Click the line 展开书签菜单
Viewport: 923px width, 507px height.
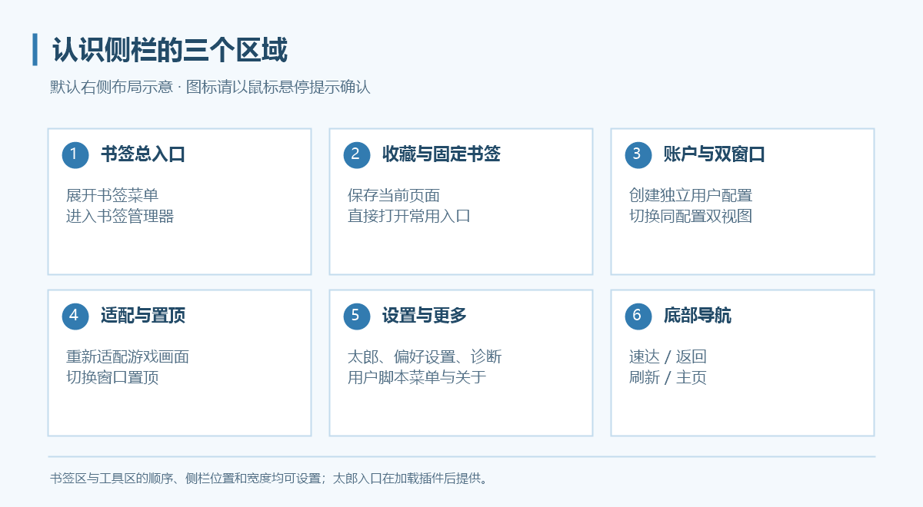coord(112,195)
